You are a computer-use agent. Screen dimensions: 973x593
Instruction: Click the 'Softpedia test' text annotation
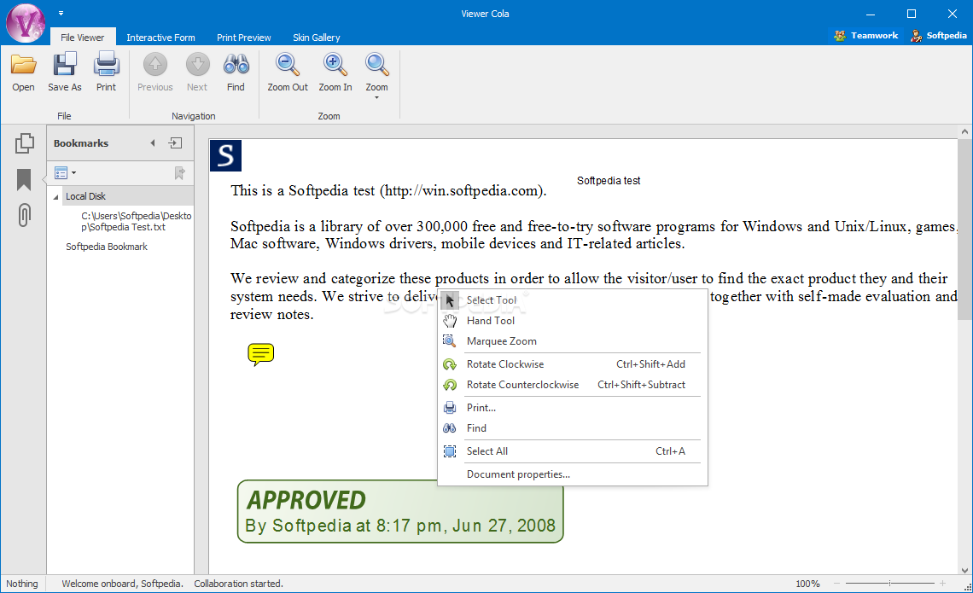[x=608, y=181]
